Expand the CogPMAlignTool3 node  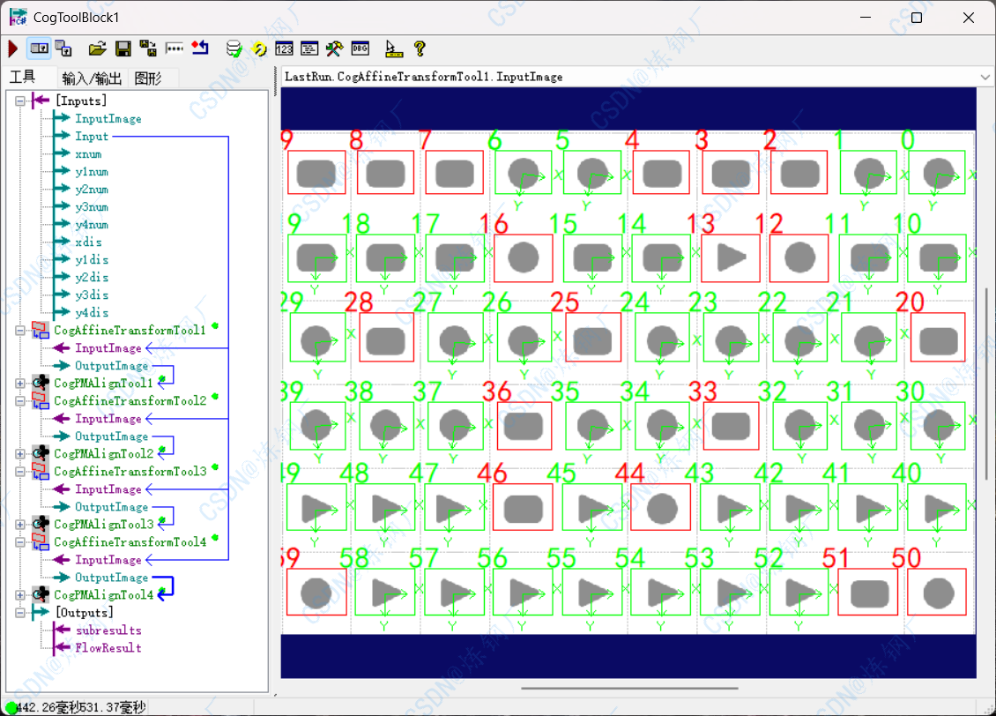pyautogui.click(x=20, y=524)
